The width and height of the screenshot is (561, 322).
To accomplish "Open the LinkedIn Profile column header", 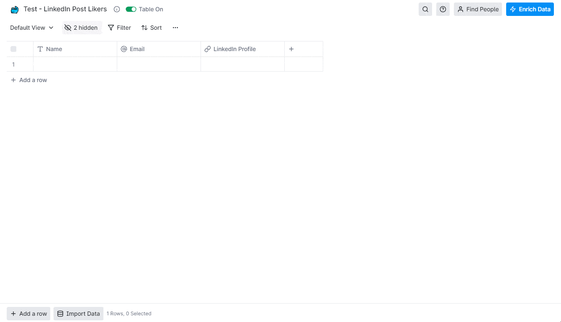I will 242,49.
